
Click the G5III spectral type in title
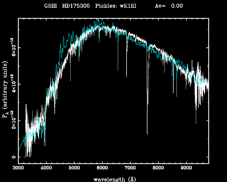pos(51,6)
